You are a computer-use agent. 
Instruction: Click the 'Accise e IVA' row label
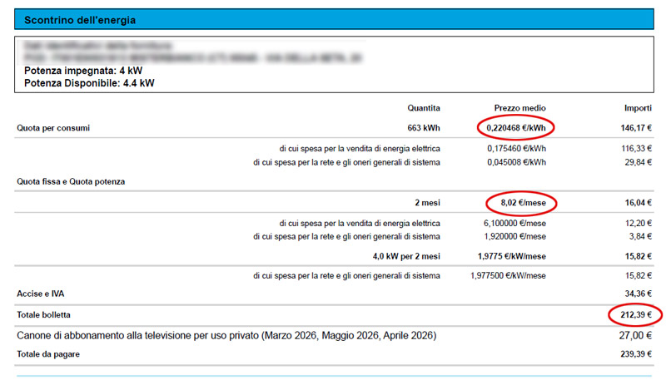pos(40,294)
